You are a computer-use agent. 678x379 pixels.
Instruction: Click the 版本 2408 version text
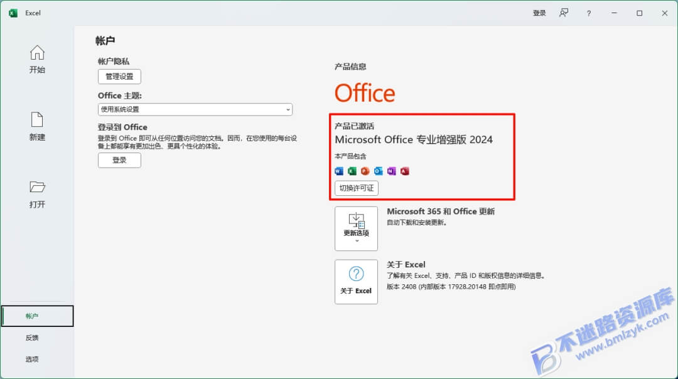tap(451, 287)
